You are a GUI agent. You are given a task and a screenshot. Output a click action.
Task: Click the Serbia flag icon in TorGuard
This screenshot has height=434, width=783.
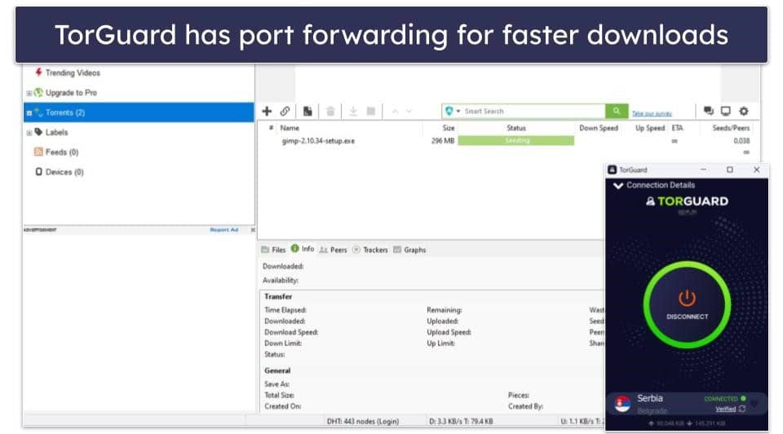coord(622,404)
